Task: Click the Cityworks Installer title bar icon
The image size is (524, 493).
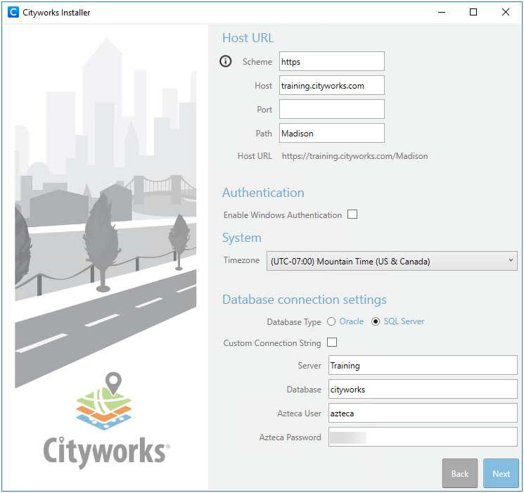Action: (x=13, y=13)
